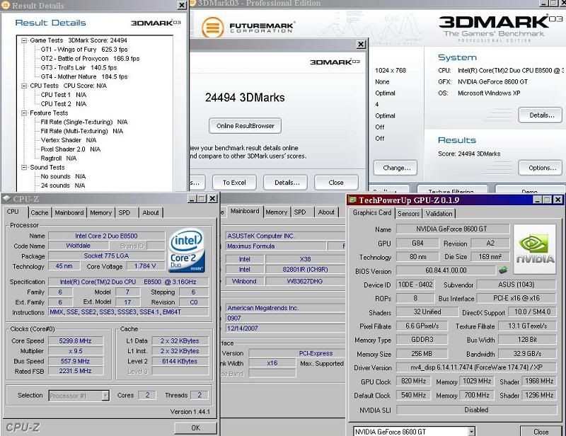This screenshot has height=436, width=566.
Task: Open the Memory tab in front CPU-Z window
Action: tap(100, 213)
